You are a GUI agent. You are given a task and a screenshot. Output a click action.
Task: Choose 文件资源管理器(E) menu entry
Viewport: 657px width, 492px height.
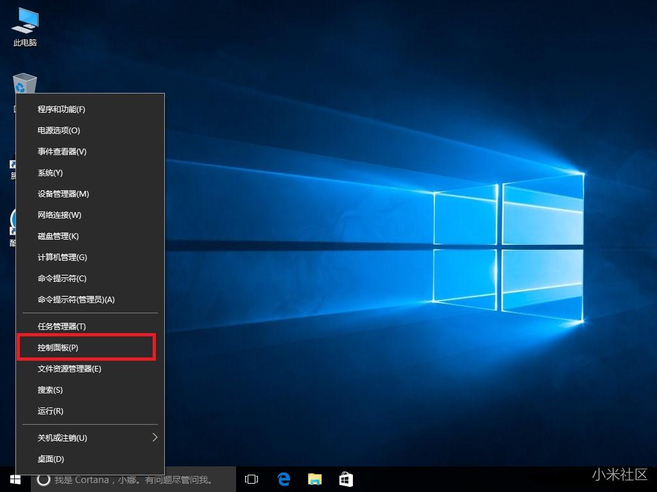[69, 369]
